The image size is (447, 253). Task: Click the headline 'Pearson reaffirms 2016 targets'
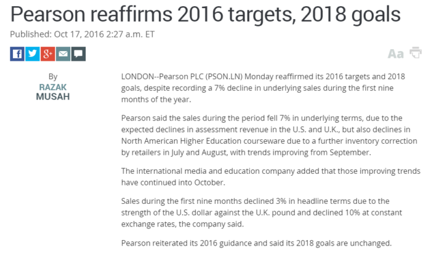(204, 14)
